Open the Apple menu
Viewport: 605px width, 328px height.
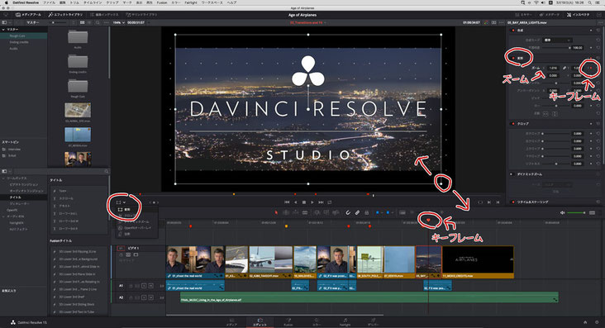coord(6,2)
